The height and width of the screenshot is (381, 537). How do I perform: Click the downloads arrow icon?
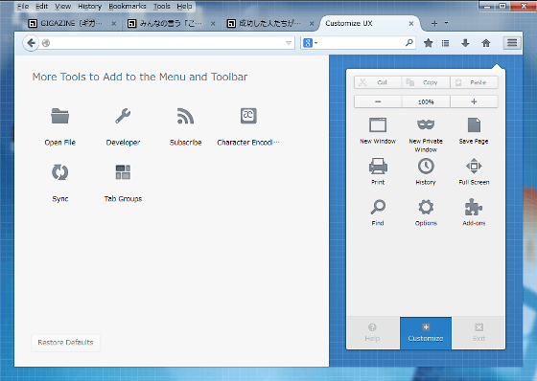(x=465, y=43)
